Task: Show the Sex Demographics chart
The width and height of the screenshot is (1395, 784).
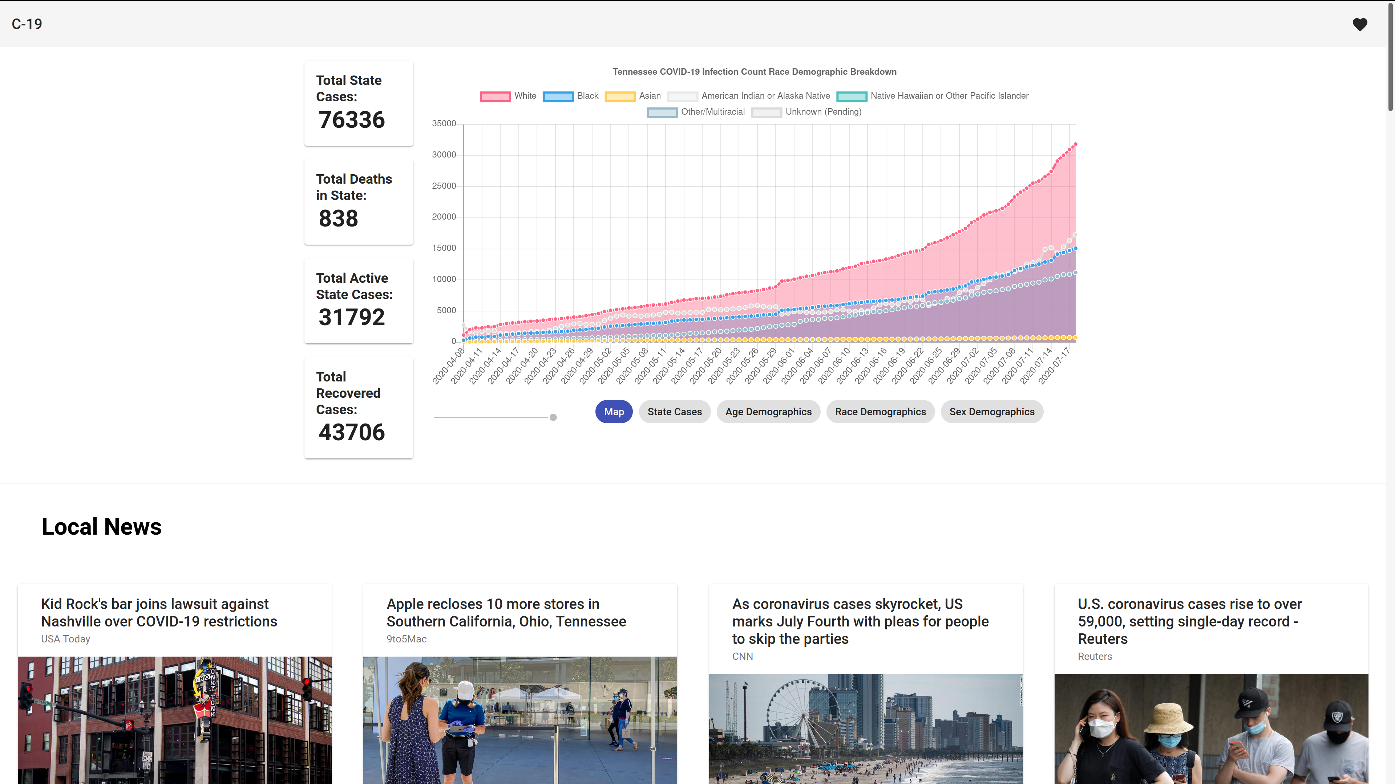Action: 991,412
